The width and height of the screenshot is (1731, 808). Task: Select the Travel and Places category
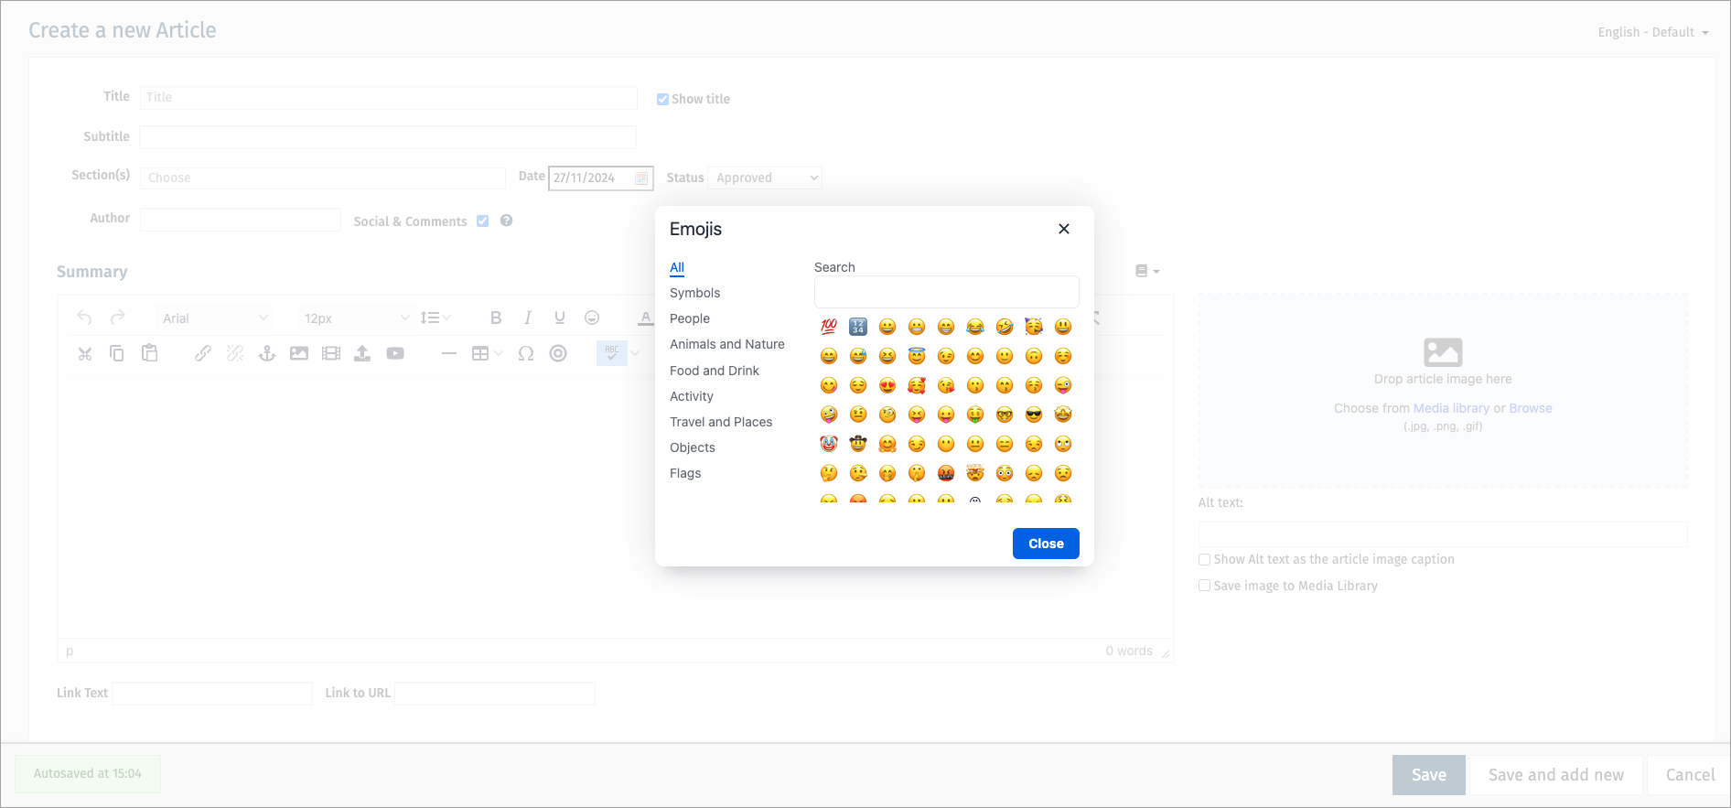tap(721, 422)
